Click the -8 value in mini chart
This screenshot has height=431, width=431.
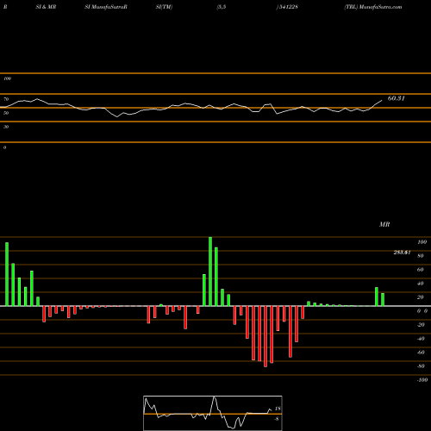point(277,419)
